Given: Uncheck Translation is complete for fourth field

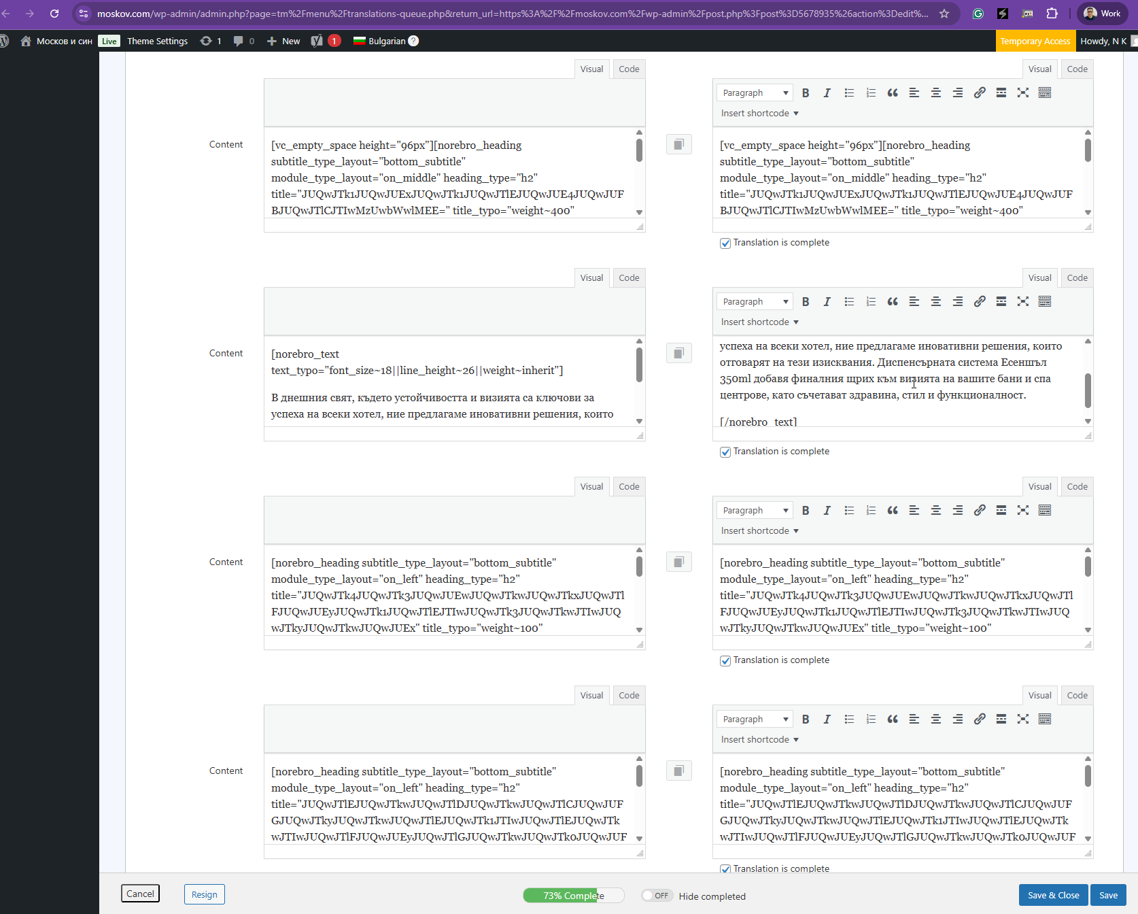Looking at the screenshot, I should [x=725, y=868].
